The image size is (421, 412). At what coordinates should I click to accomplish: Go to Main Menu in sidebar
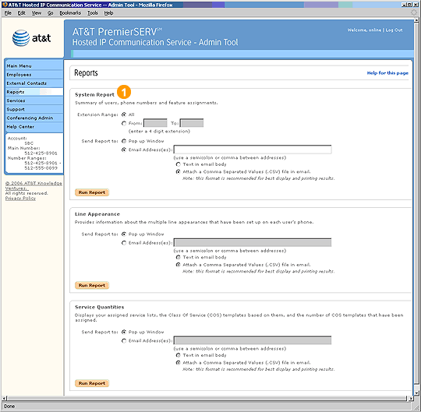pyautogui.click(x=34, y=66)
